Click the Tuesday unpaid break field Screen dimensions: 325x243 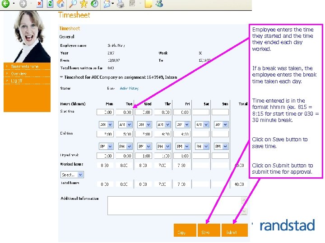click(x=124, y=156)
